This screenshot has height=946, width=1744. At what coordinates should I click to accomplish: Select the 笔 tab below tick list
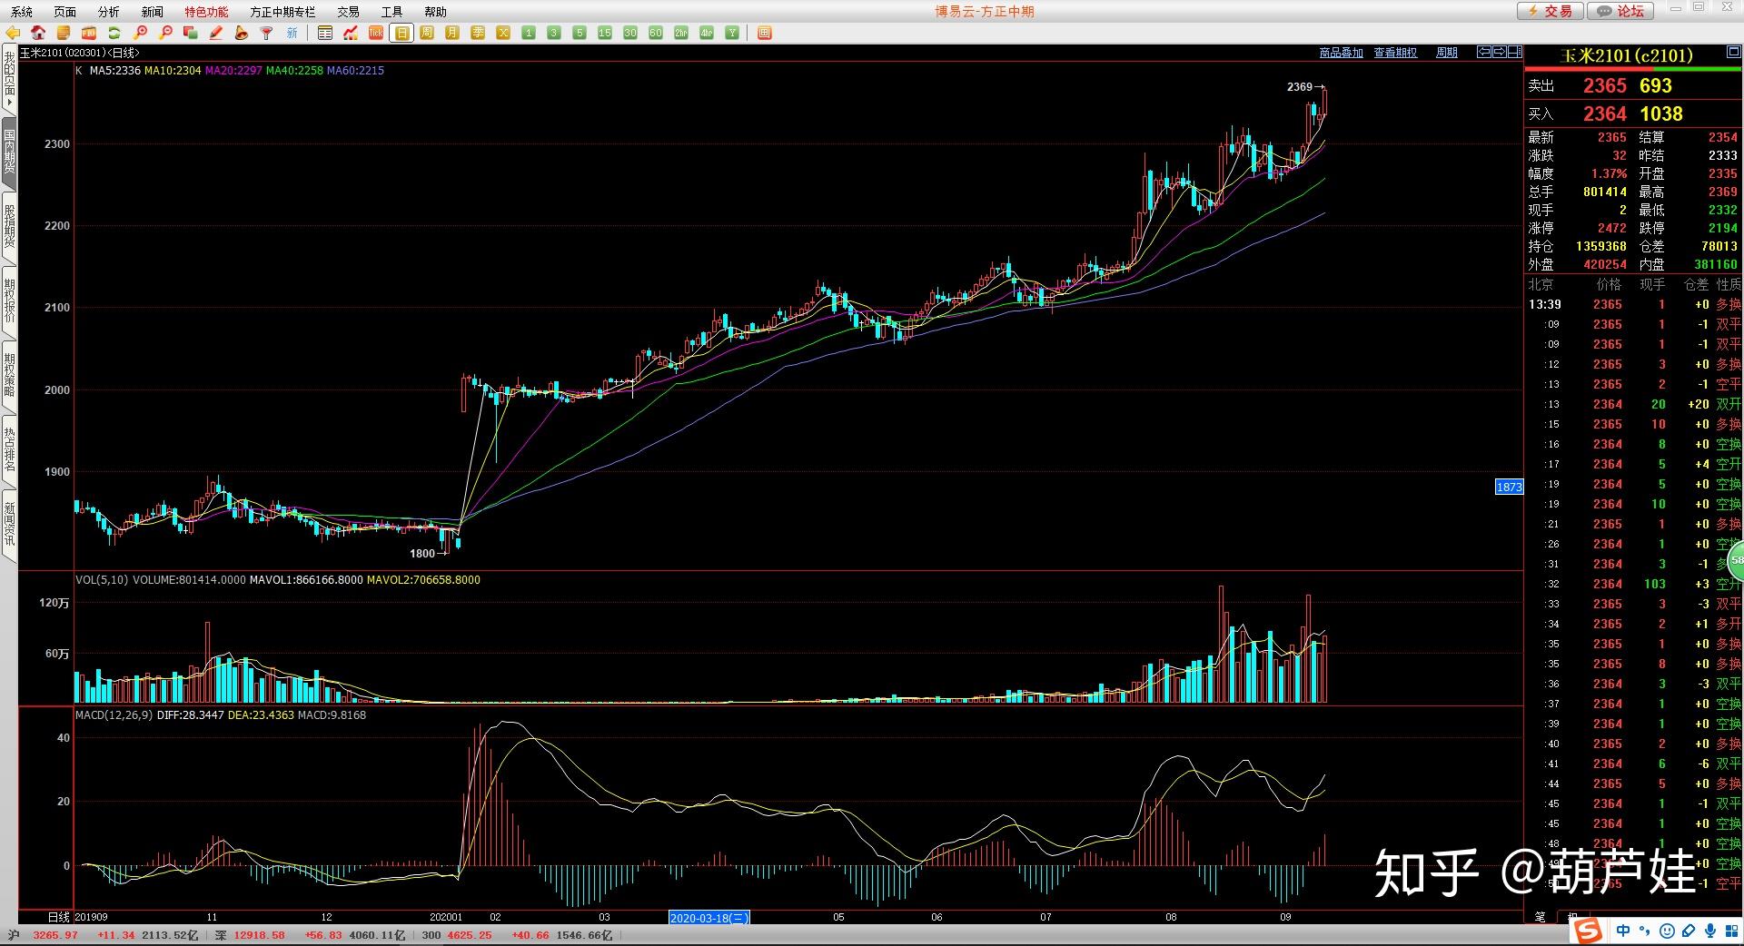(x=1541, y=916)
